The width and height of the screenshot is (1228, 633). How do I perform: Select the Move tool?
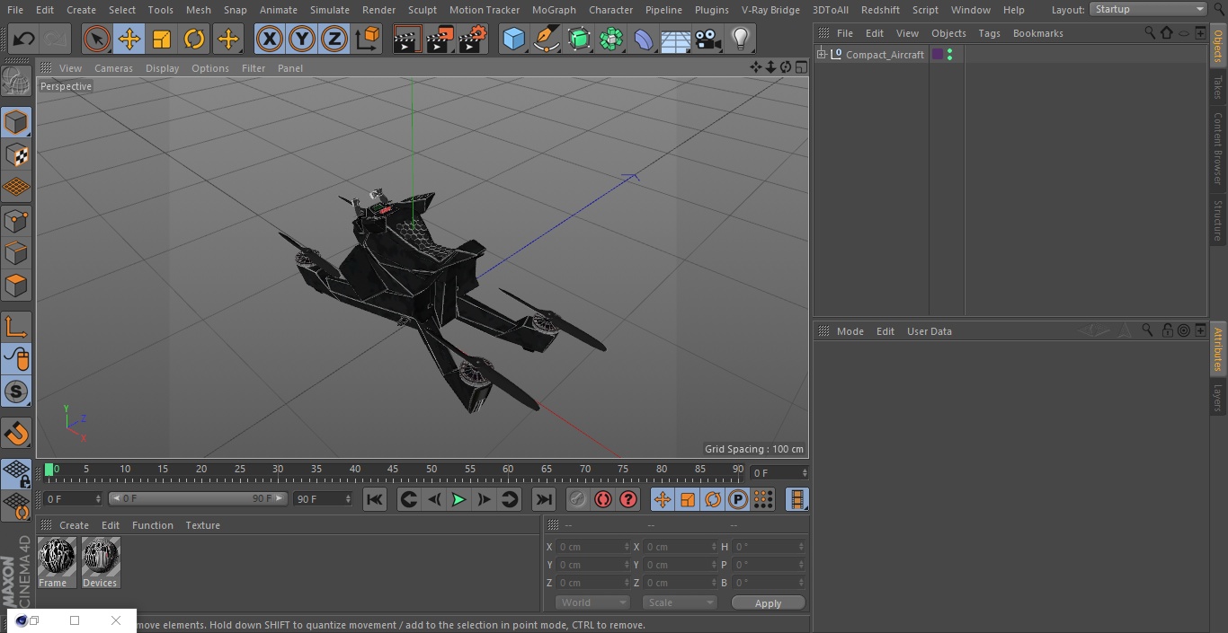coord(129,39)
